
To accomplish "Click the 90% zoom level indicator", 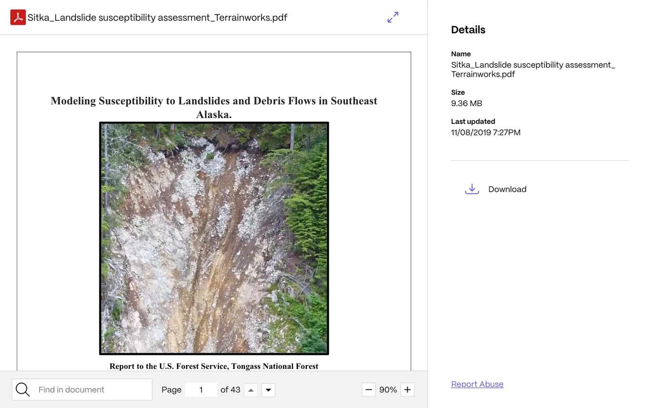I will (x=388, y=390).
